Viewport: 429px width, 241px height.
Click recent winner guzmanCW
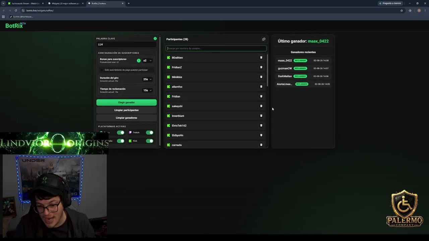click(285, 68)
